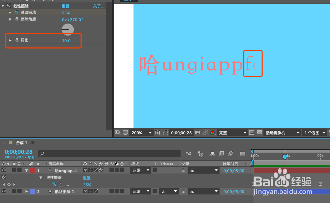The image size is (330, 203).
Task: Toggle draft 3D icon in timeline
Action: [200, 154]
